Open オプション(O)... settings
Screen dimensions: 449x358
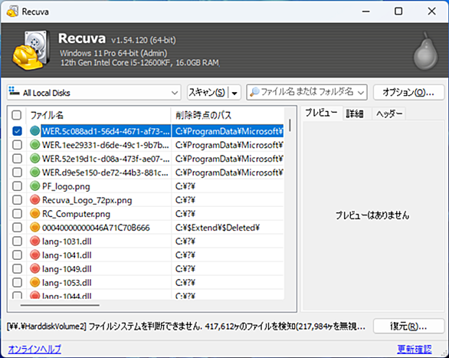tap(408, 93)
